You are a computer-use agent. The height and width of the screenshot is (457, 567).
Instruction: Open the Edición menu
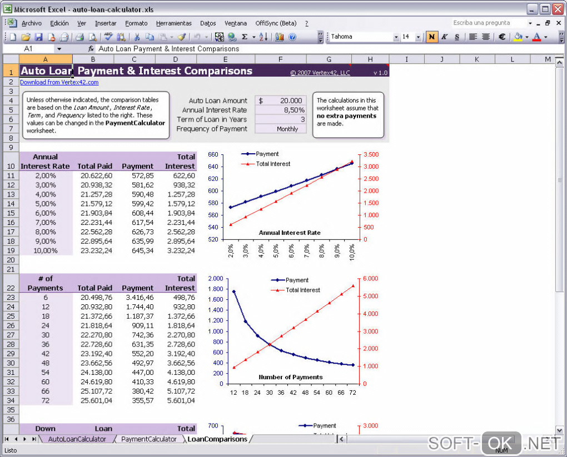pos(59,23)
